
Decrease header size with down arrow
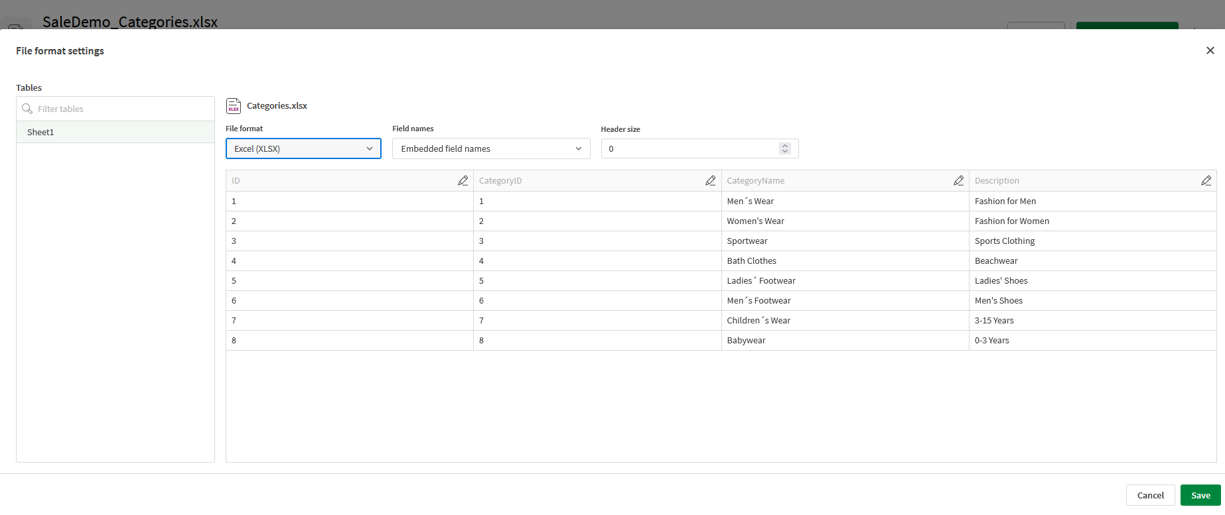pos(785,152)
